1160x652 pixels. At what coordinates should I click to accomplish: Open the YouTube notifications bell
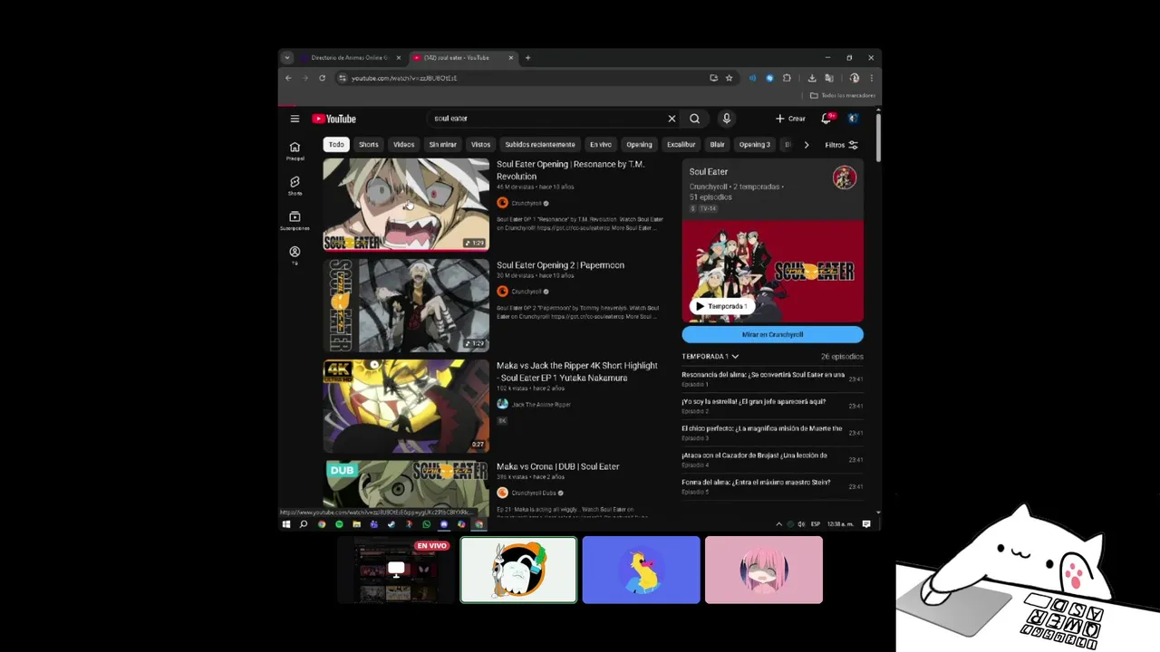click(826, 119)
